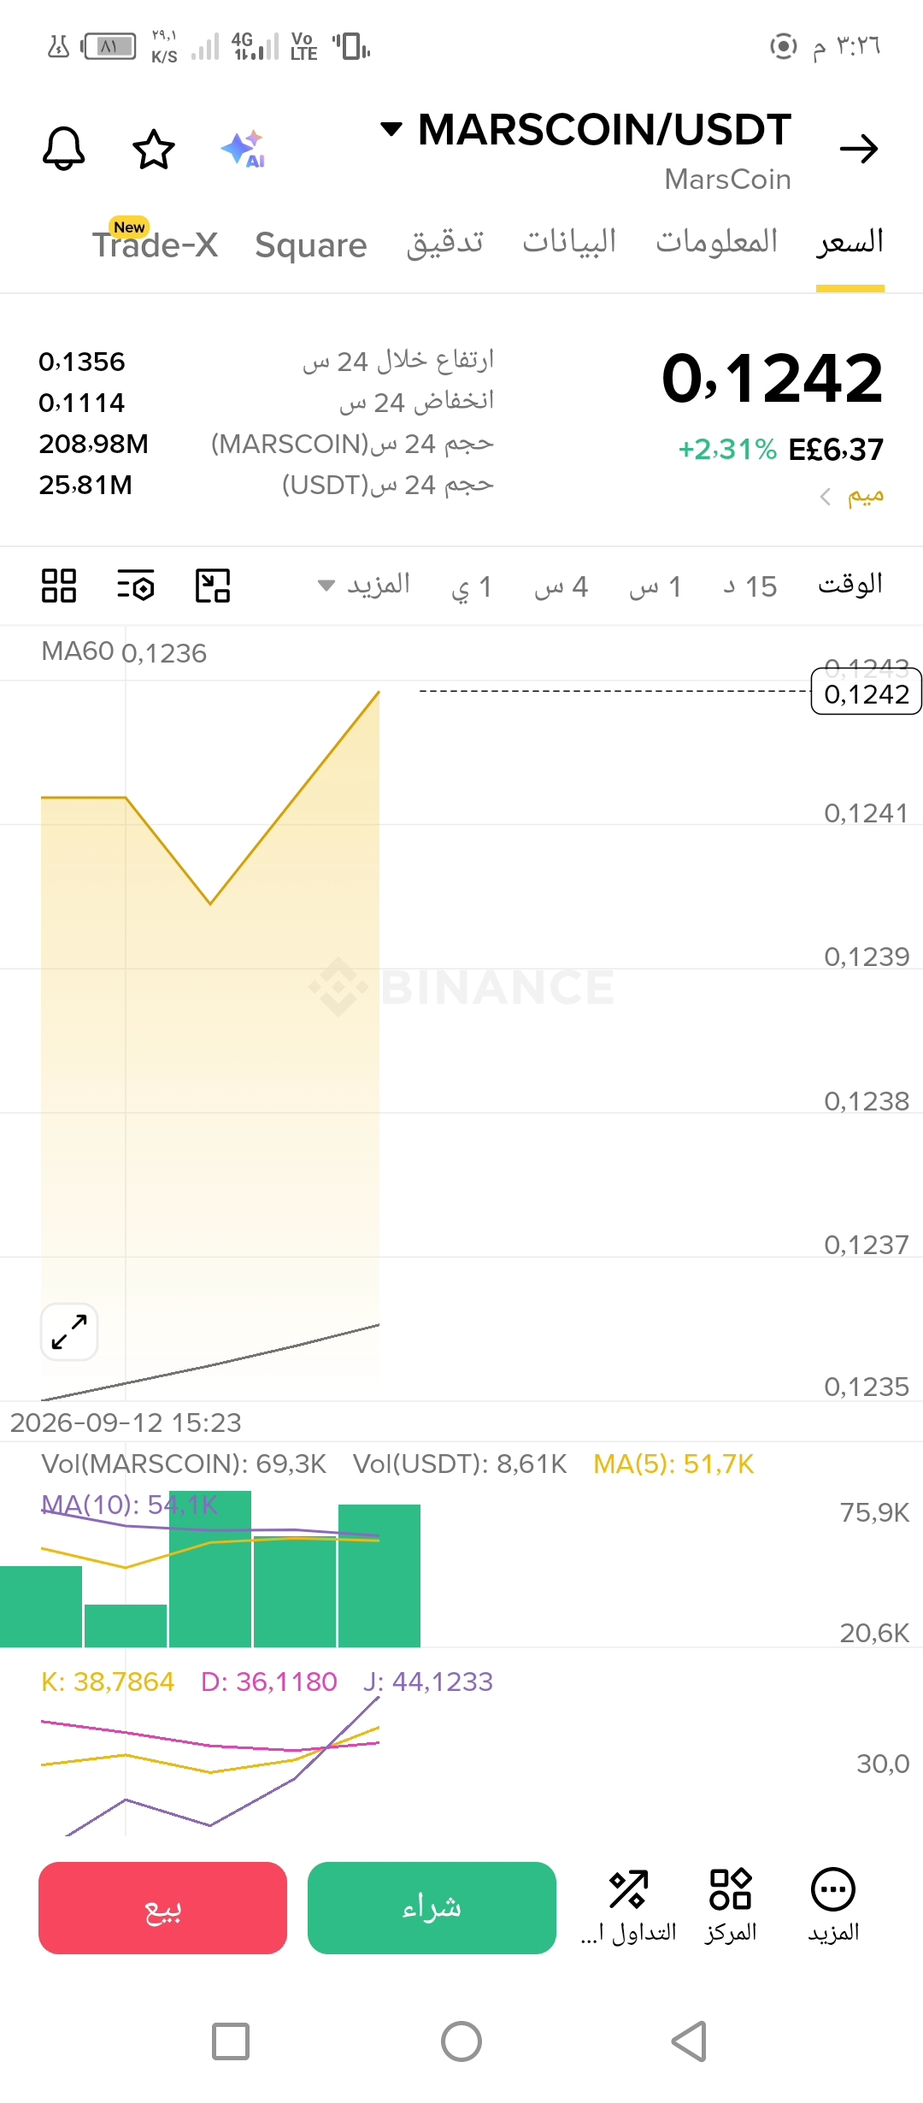
Task: Open the المركز hub icon
Action: (731, 1906)
